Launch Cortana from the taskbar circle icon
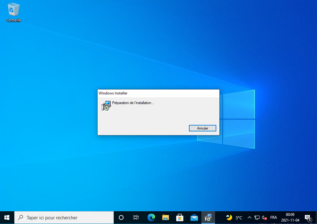 click(x=121, y=217)
